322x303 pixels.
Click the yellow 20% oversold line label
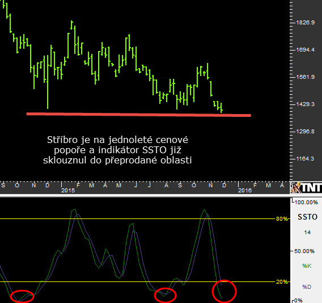[x=282, y=281]
